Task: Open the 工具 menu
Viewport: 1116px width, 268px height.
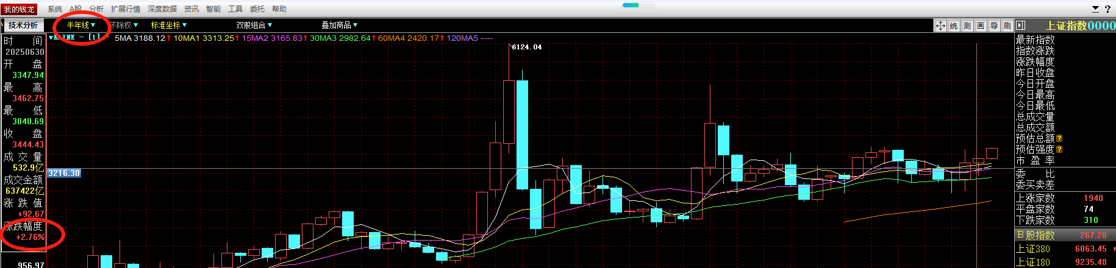Action: click(235, 9)
